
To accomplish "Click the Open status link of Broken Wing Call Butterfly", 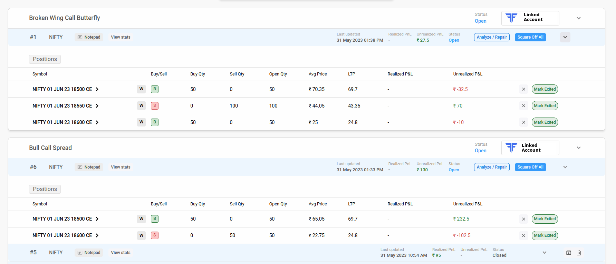I will [x=481, y=21].
